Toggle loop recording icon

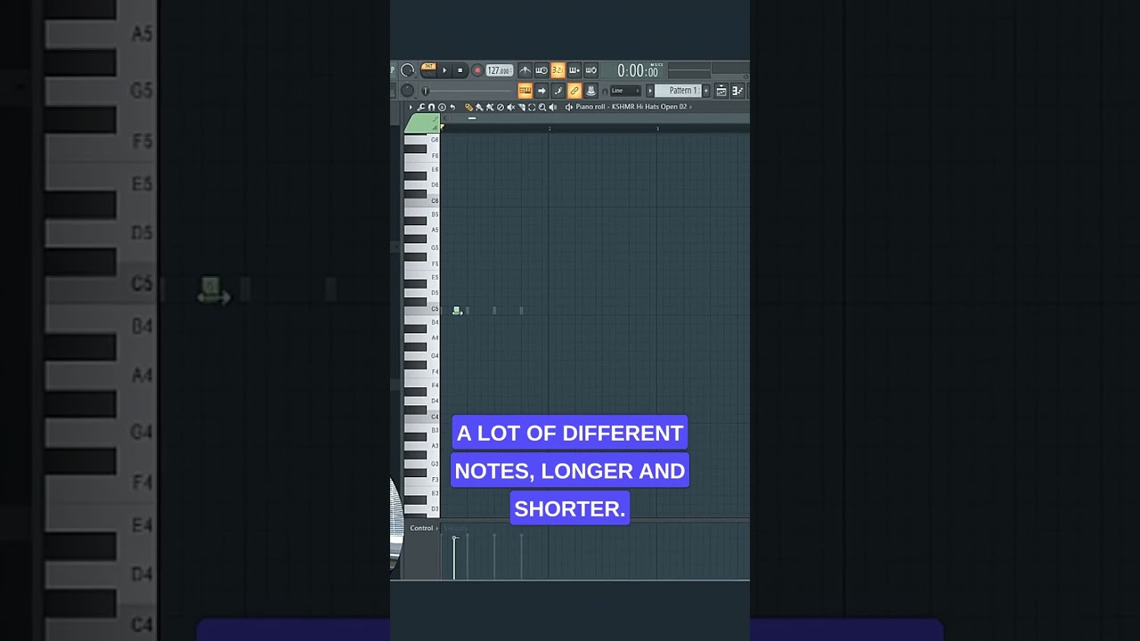click(x=591, y=70)
